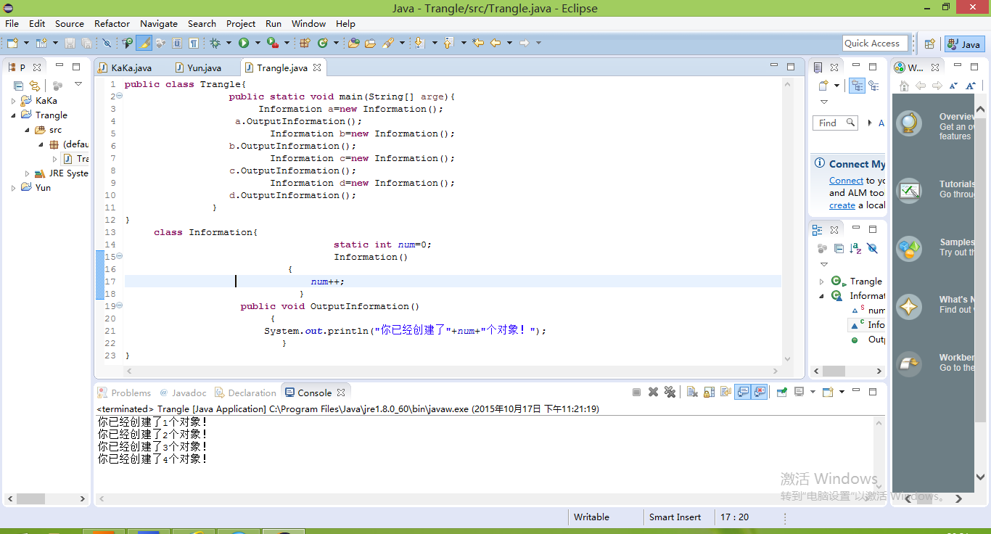Image resolution: width=991 pixels, height=534 pixels.
Task: Expand the KaKa project tree node
Action: 13,101
